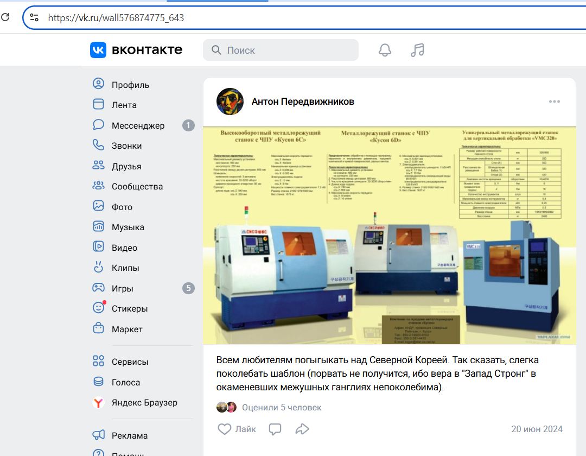Image resolution: width=586 pixels, height=456 pixels.
Task: Open author name Антон Передвижников
Action: (x=303, y=102)
